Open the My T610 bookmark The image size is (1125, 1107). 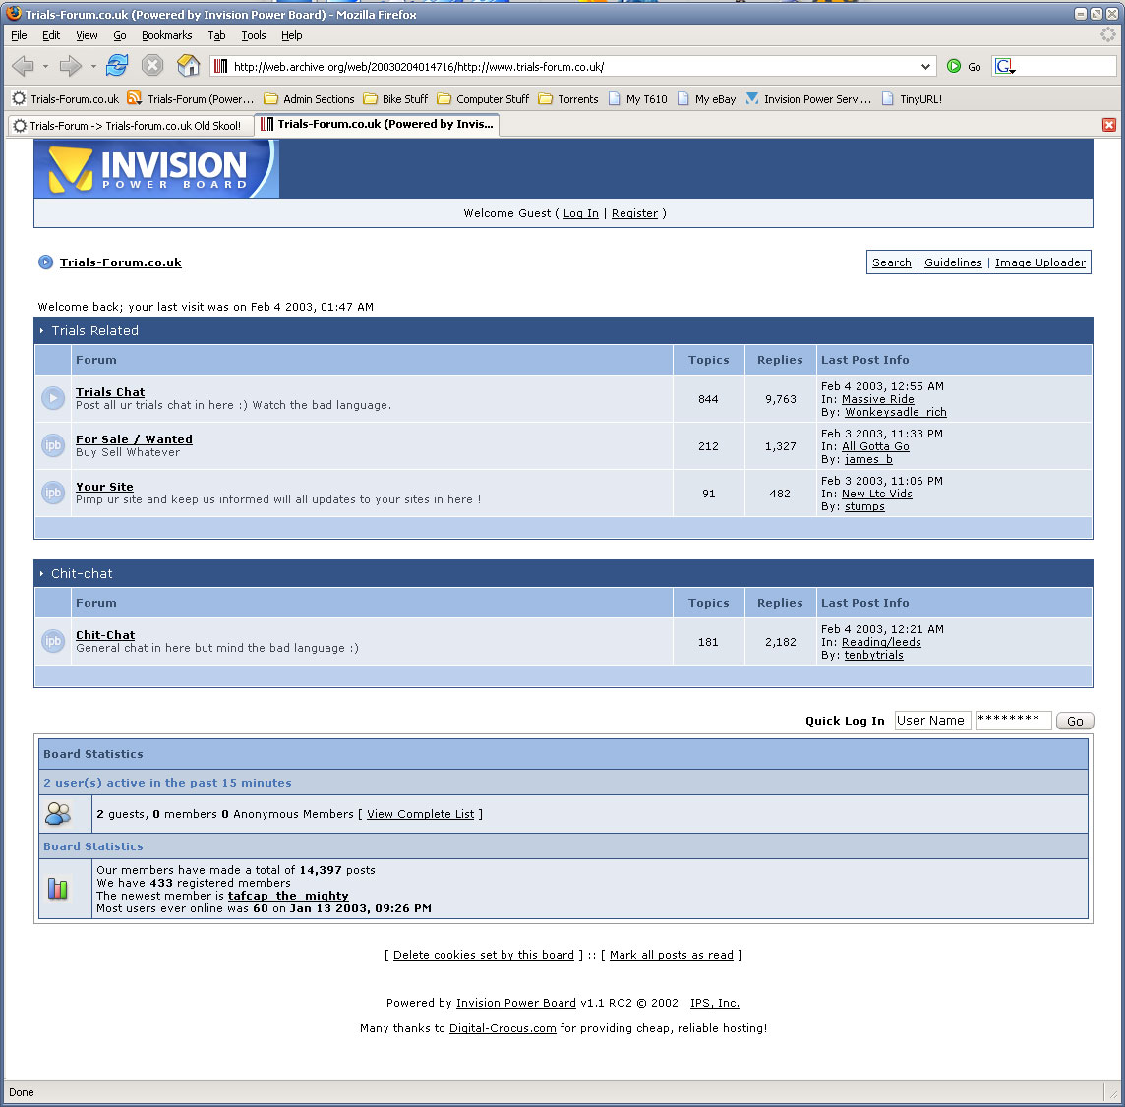point(638,99)
